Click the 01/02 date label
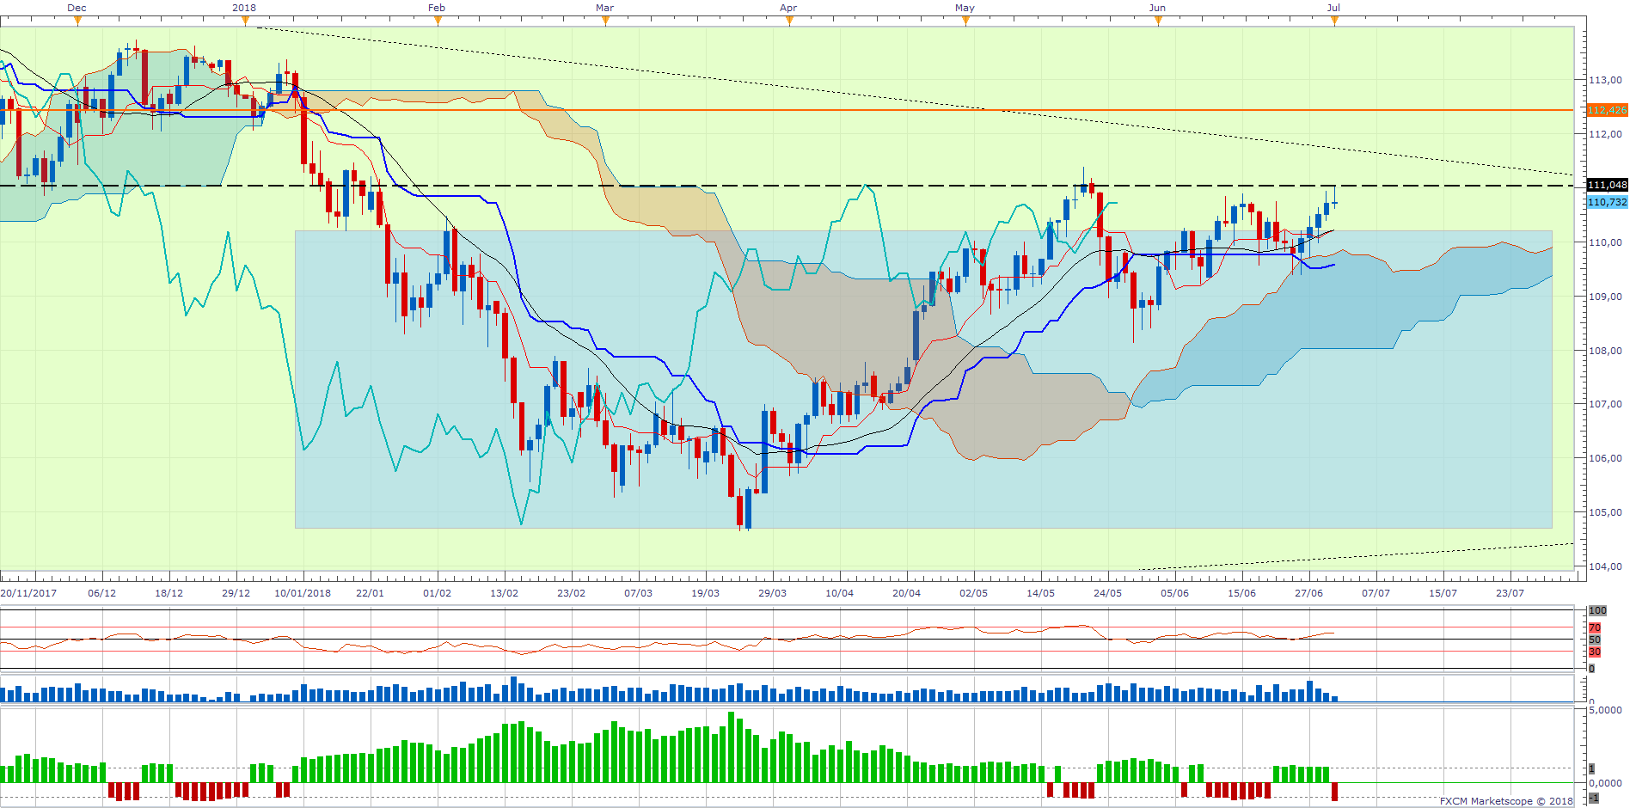The image size is (1636, 808). (x=437, y=593)
